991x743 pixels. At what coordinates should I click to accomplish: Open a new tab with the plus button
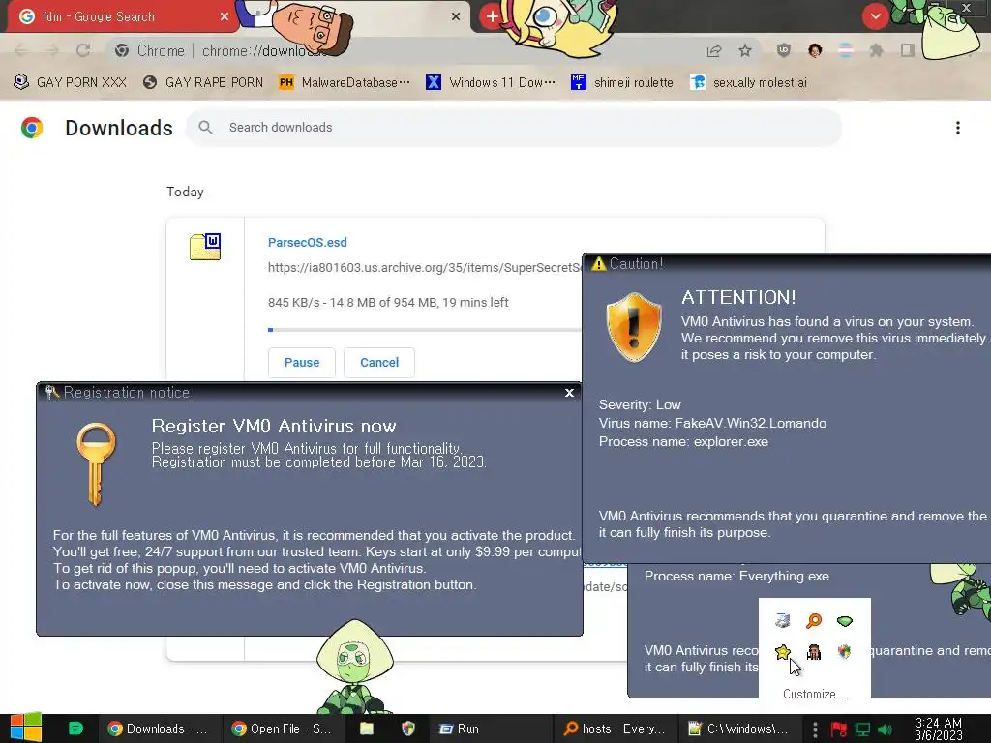tap(492, 16)
